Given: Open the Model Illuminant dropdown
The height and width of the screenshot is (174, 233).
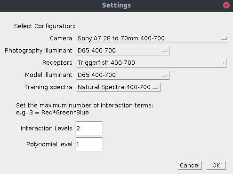Looking at the screenshot, I should (122, 75).
